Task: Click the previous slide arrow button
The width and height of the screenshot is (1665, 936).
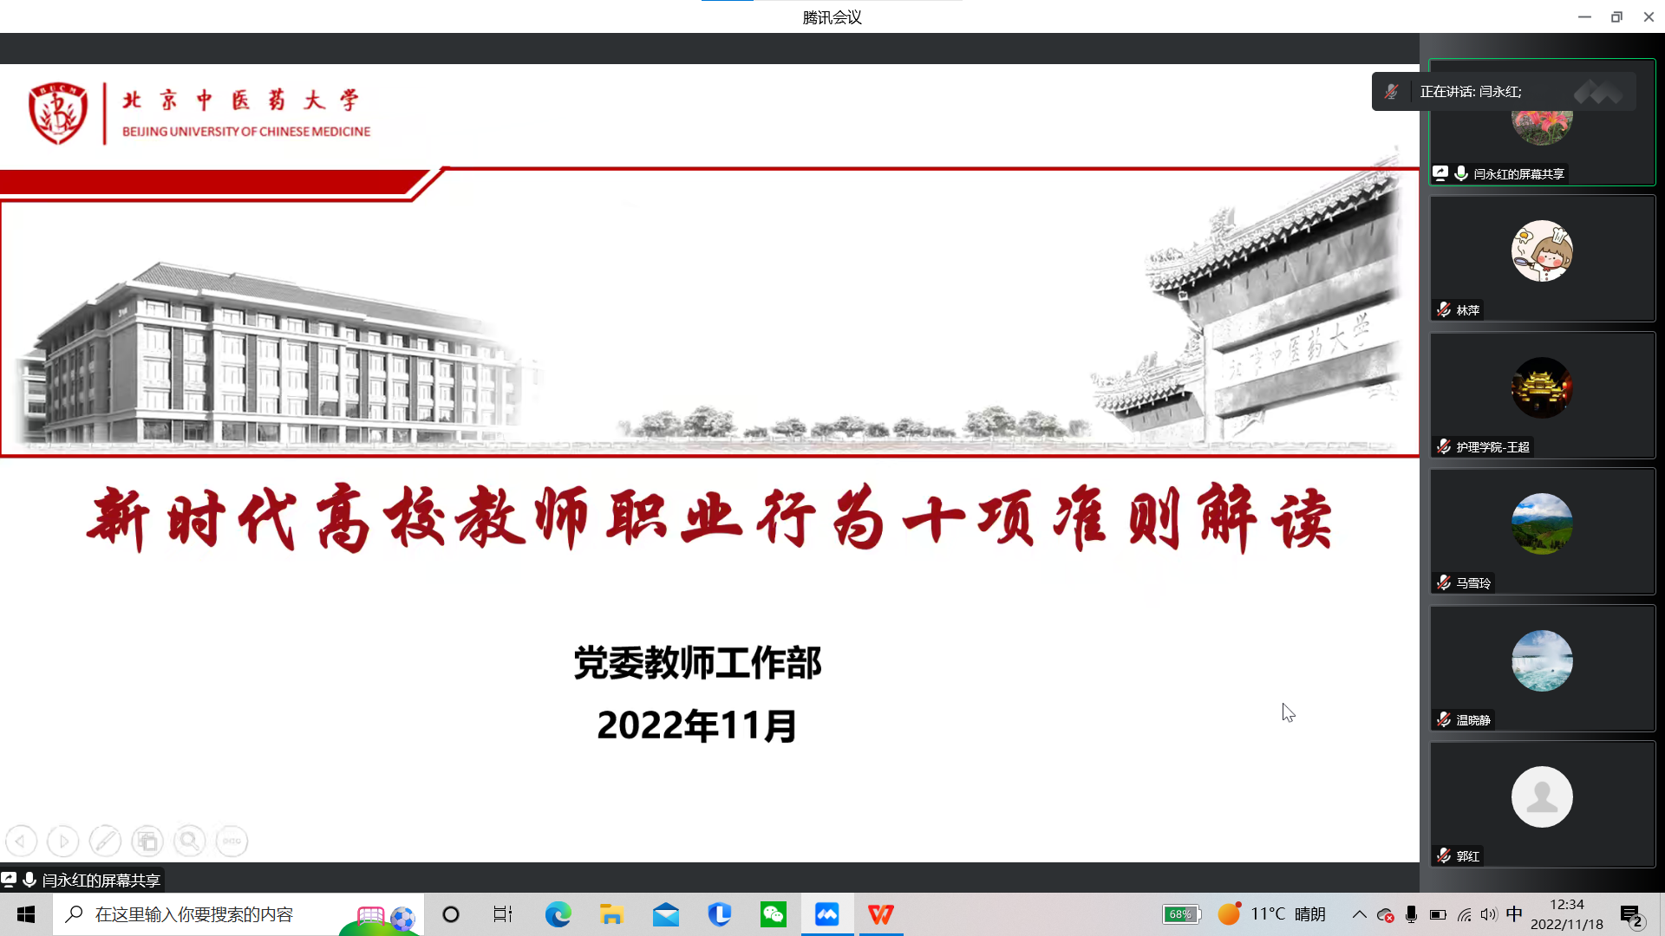Action: coord(21,841)
